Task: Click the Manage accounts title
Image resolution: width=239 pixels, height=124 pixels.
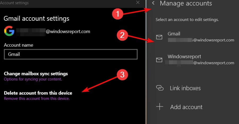Action: (x=186, y=3)
